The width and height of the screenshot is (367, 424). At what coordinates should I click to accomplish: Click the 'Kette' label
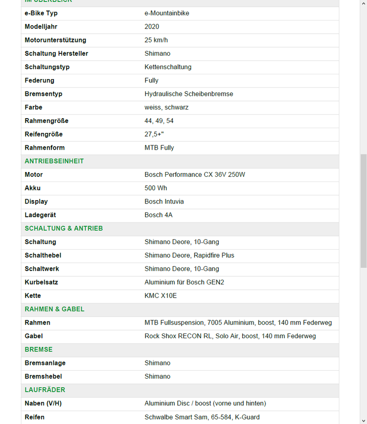click(33, 296)
